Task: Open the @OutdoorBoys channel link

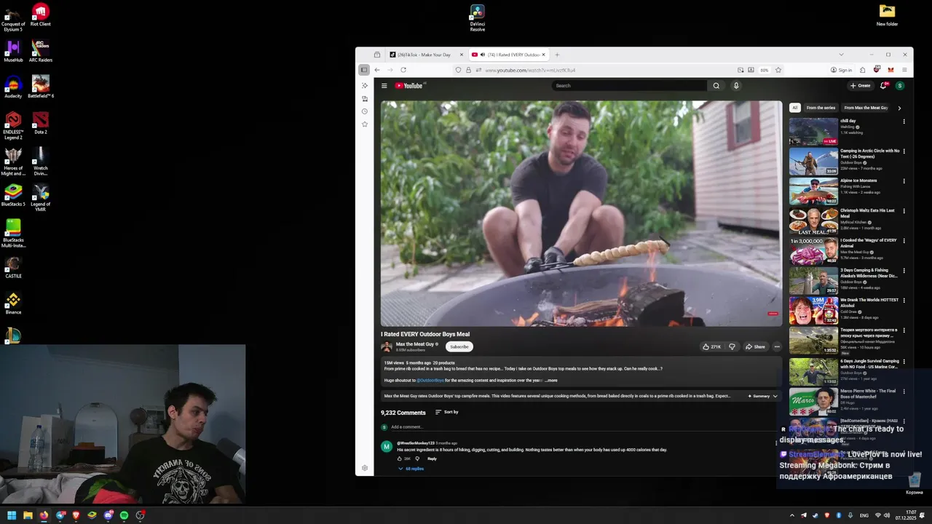Action: point(430,380)
